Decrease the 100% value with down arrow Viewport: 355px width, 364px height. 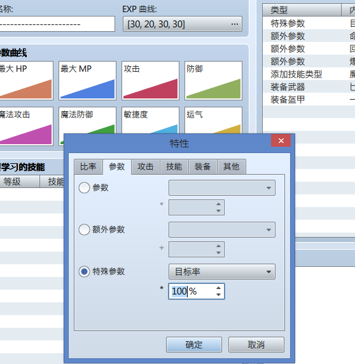coord(218,294)
